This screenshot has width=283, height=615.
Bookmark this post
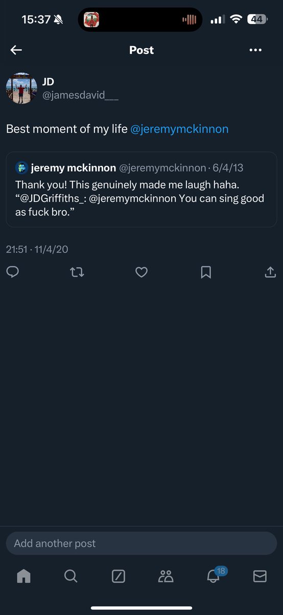(x=206, y=272)
